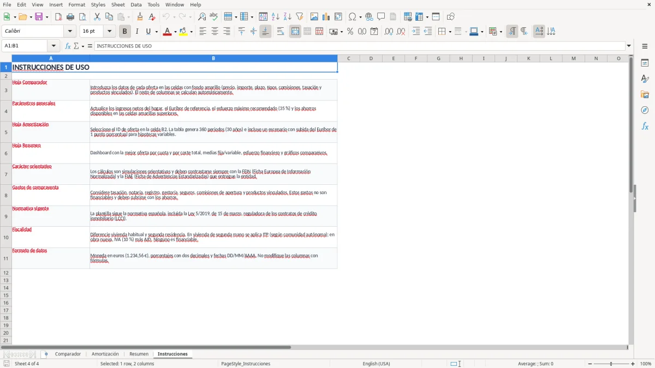Clear direct formatting

click(152, 17)
